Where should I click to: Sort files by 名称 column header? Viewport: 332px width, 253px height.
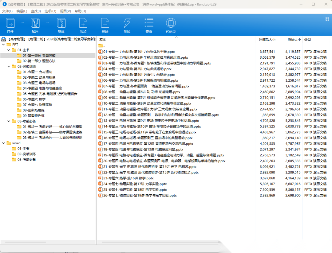click(102, 40)
